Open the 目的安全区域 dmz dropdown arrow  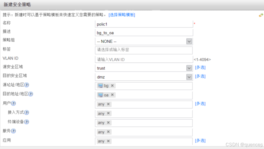pos(189,77)
